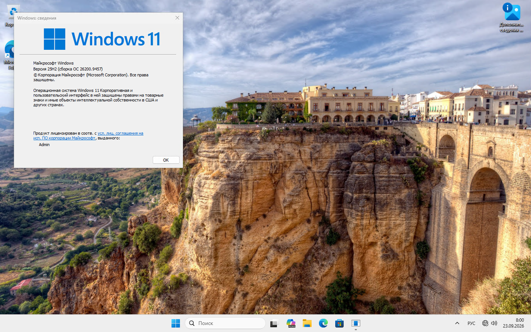531x332 pixels.
Task: Open the network globe tray icon
Action: pyautogui.click(x=485, y=323)
